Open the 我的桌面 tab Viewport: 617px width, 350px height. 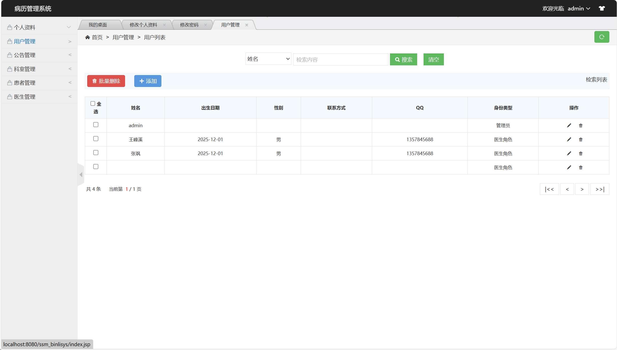point(98,25)
